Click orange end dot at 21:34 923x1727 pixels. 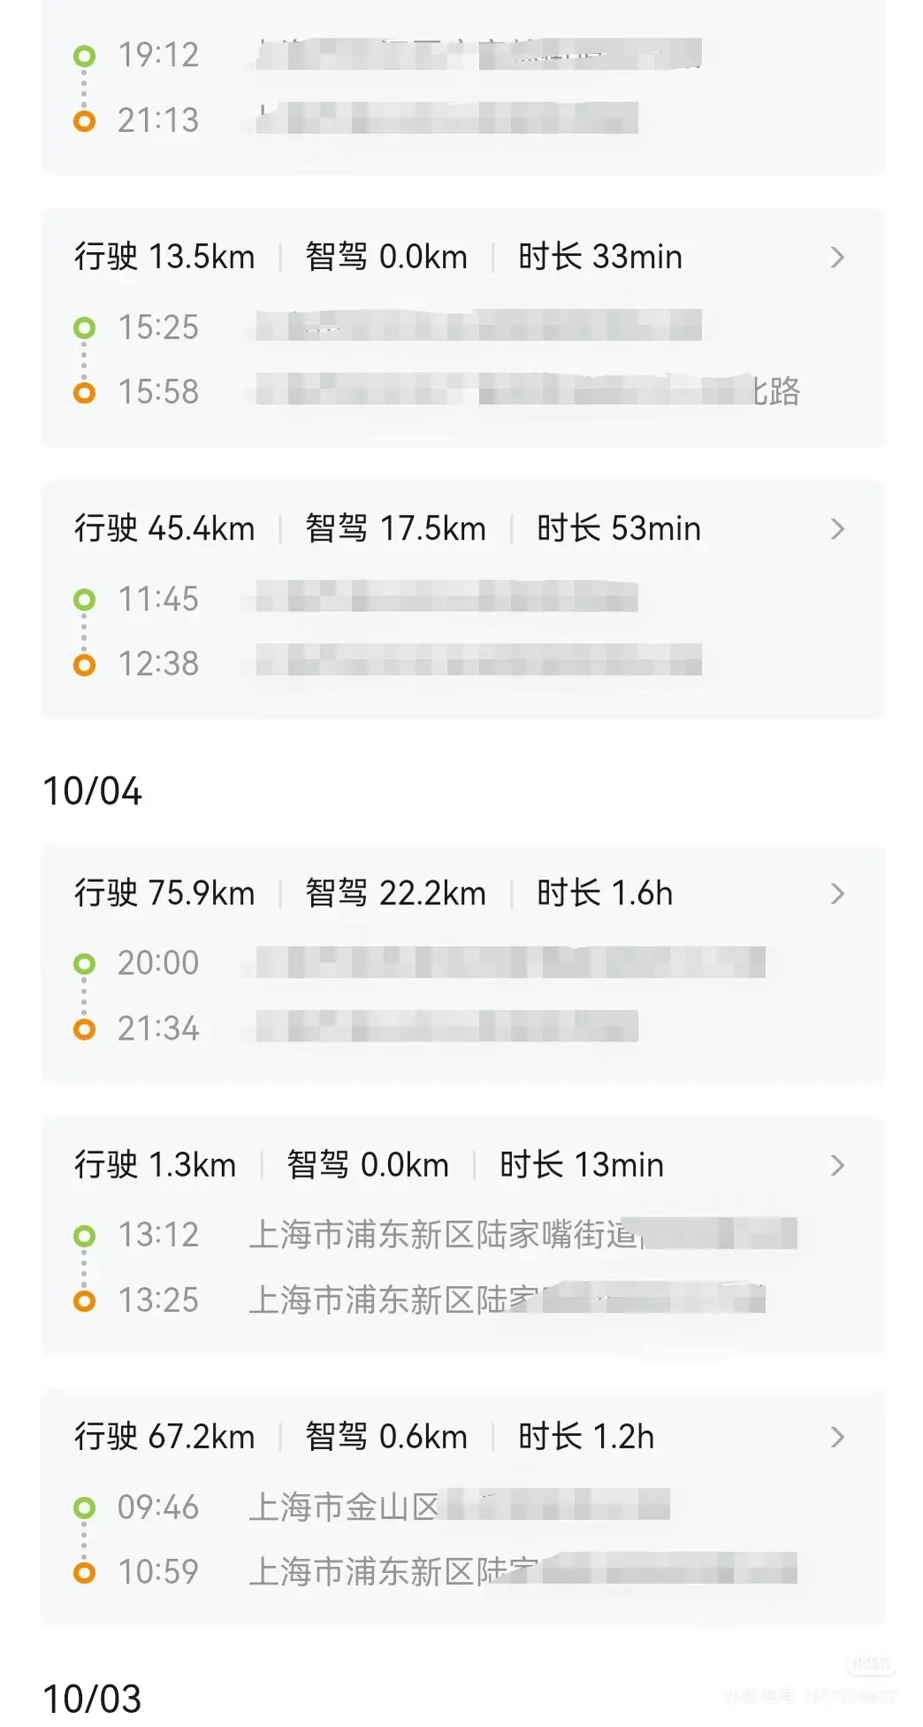coord(84,1029)
